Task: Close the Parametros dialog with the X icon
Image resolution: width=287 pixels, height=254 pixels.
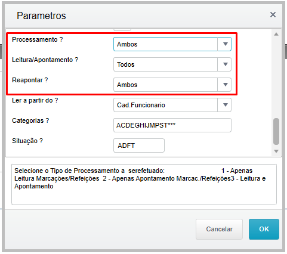Action: tap(273, 14)
